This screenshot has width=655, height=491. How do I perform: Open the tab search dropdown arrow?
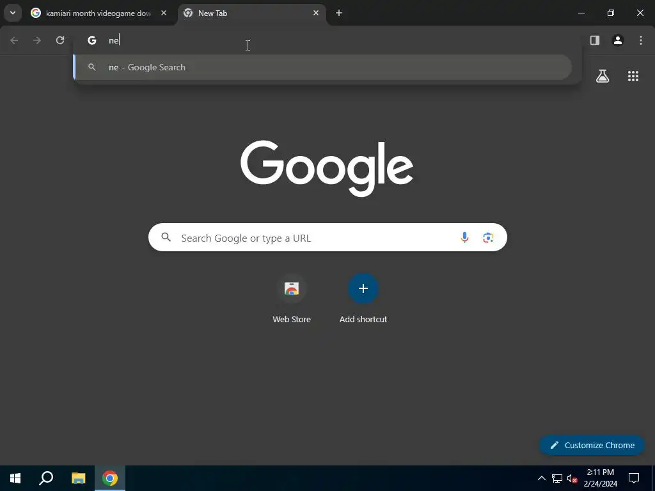[x=13, y=13]
